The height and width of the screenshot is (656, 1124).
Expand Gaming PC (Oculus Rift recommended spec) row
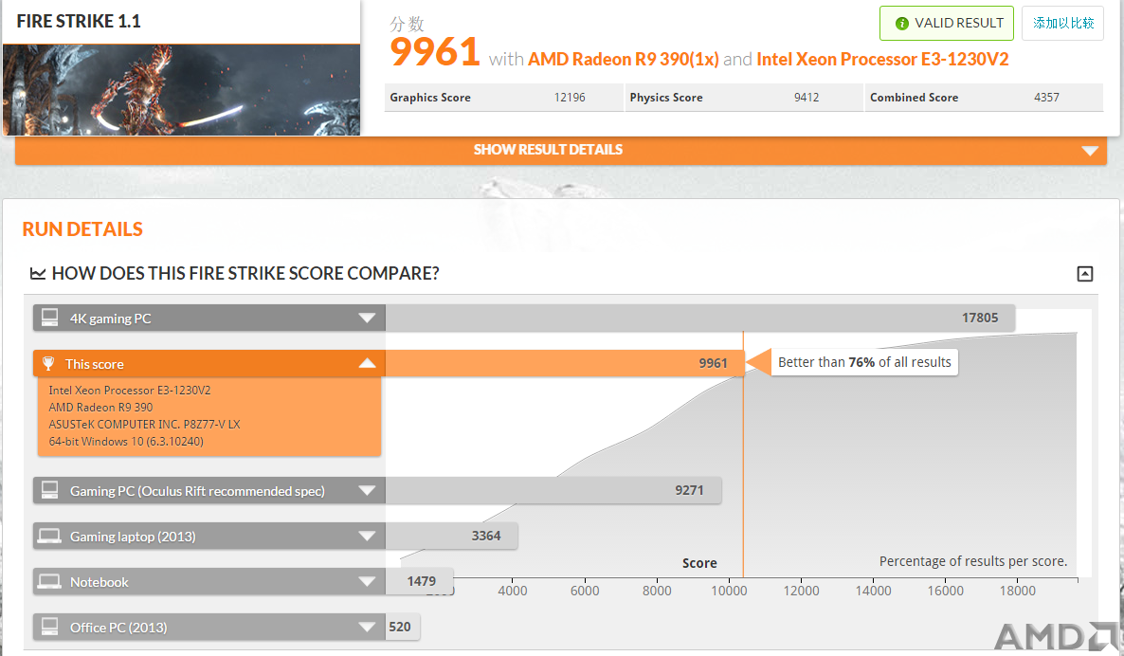367,490
